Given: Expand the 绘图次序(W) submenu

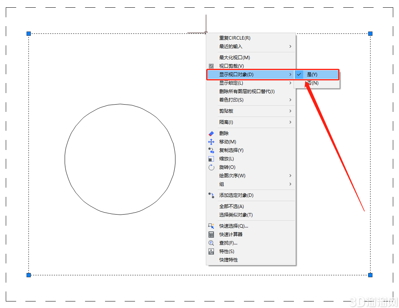Looking at the screenshot, I should point(251,176).
